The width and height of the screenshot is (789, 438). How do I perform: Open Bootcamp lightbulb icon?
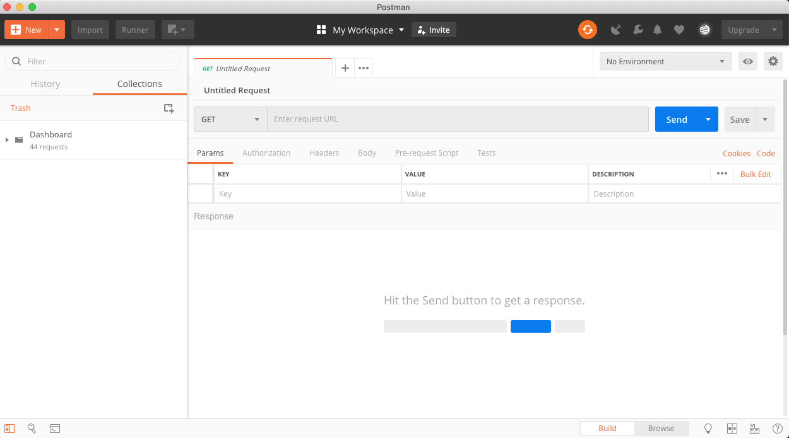pyautogui.click(x=708, y=429)
